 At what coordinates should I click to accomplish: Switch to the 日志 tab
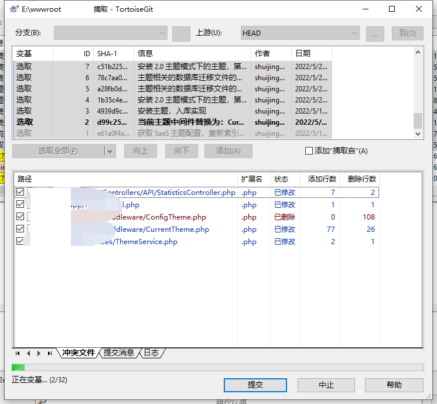coord(151,353)
